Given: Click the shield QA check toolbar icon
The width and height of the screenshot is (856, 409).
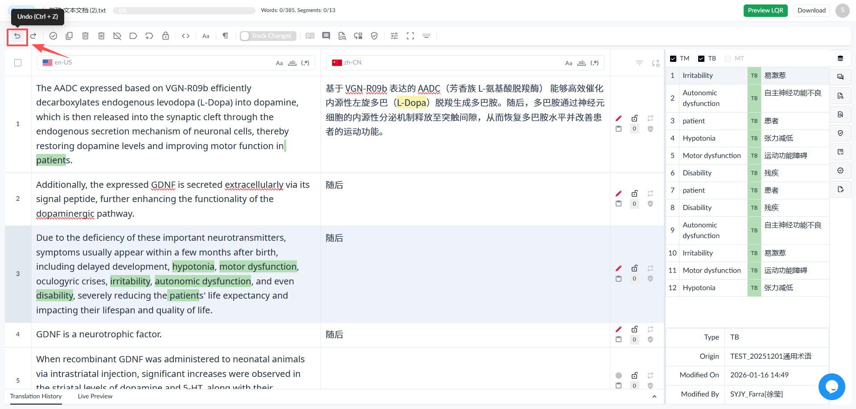Looking at the screenshot, I should coord(374,36).
